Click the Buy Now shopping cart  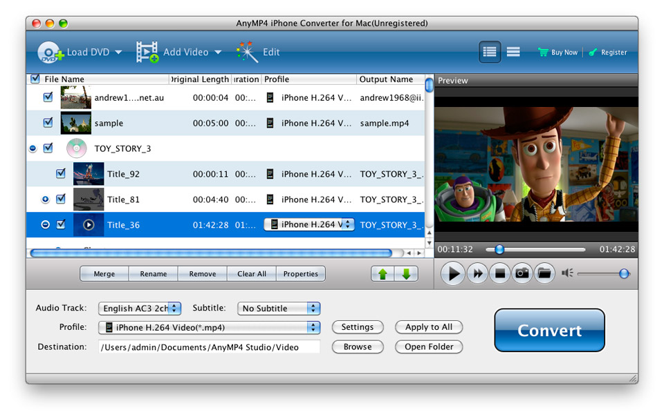(543, 52)
